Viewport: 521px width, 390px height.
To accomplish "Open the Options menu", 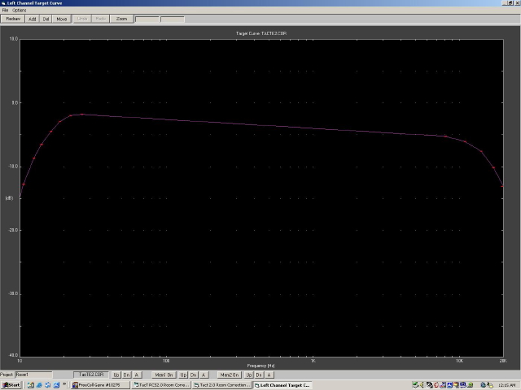I will (20, 11).
